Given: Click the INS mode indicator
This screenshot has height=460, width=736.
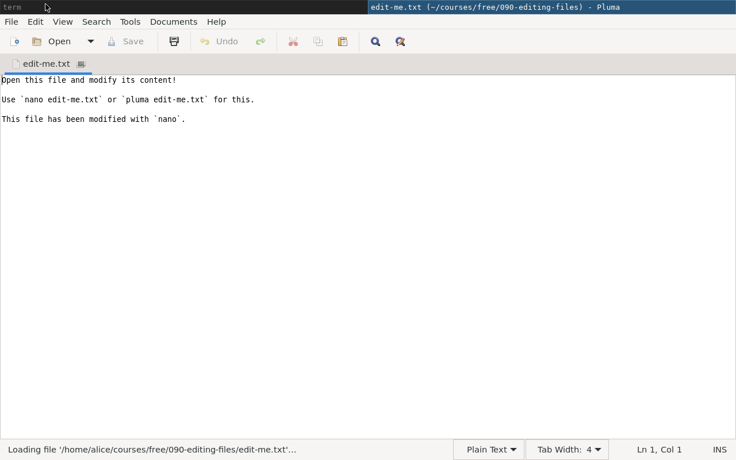Looking at the screenshot, I should tap(719, 450).
